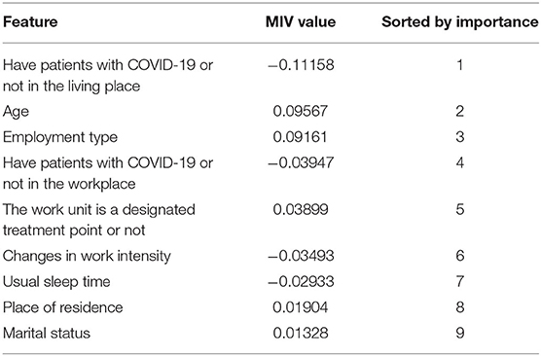Click the Feature column header

(30, 22)
